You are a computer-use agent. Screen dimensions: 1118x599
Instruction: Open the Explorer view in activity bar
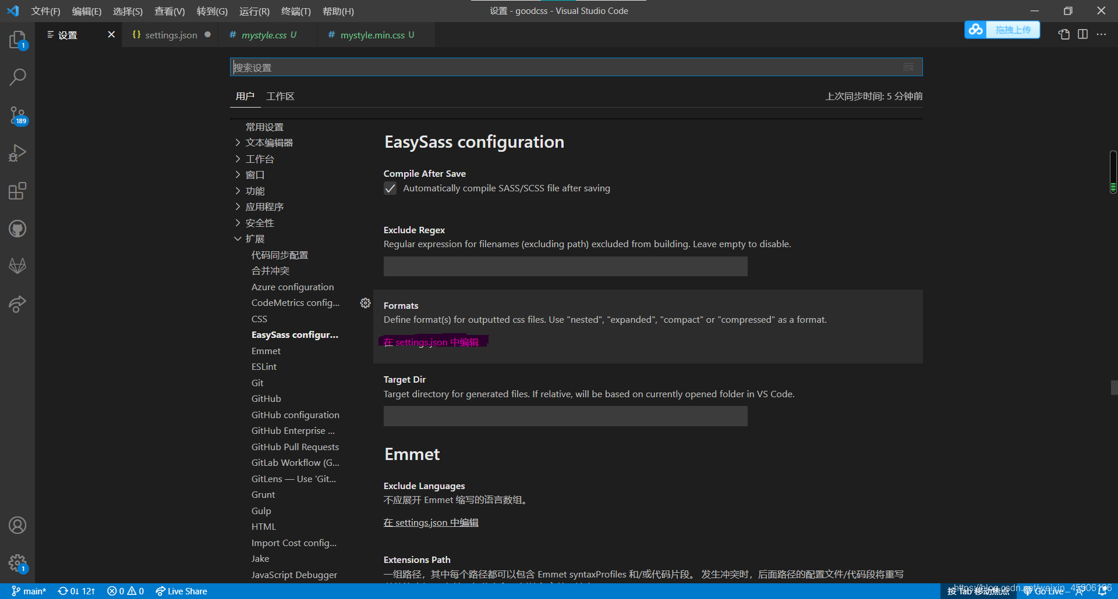(x=17, y=40)
